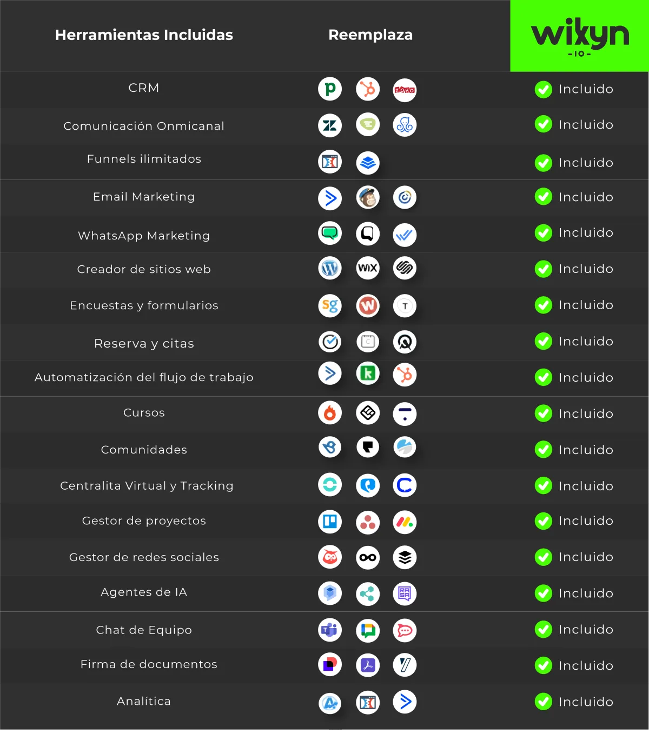Select the Zendesk icon beside Comunicación Onmicanal

[330, 125]
